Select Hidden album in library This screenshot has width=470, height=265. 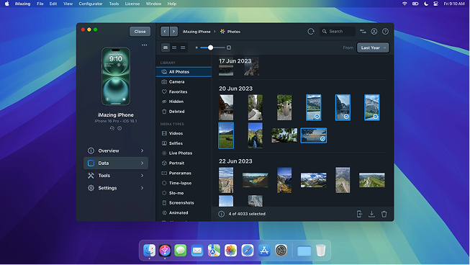pos(184,102)
